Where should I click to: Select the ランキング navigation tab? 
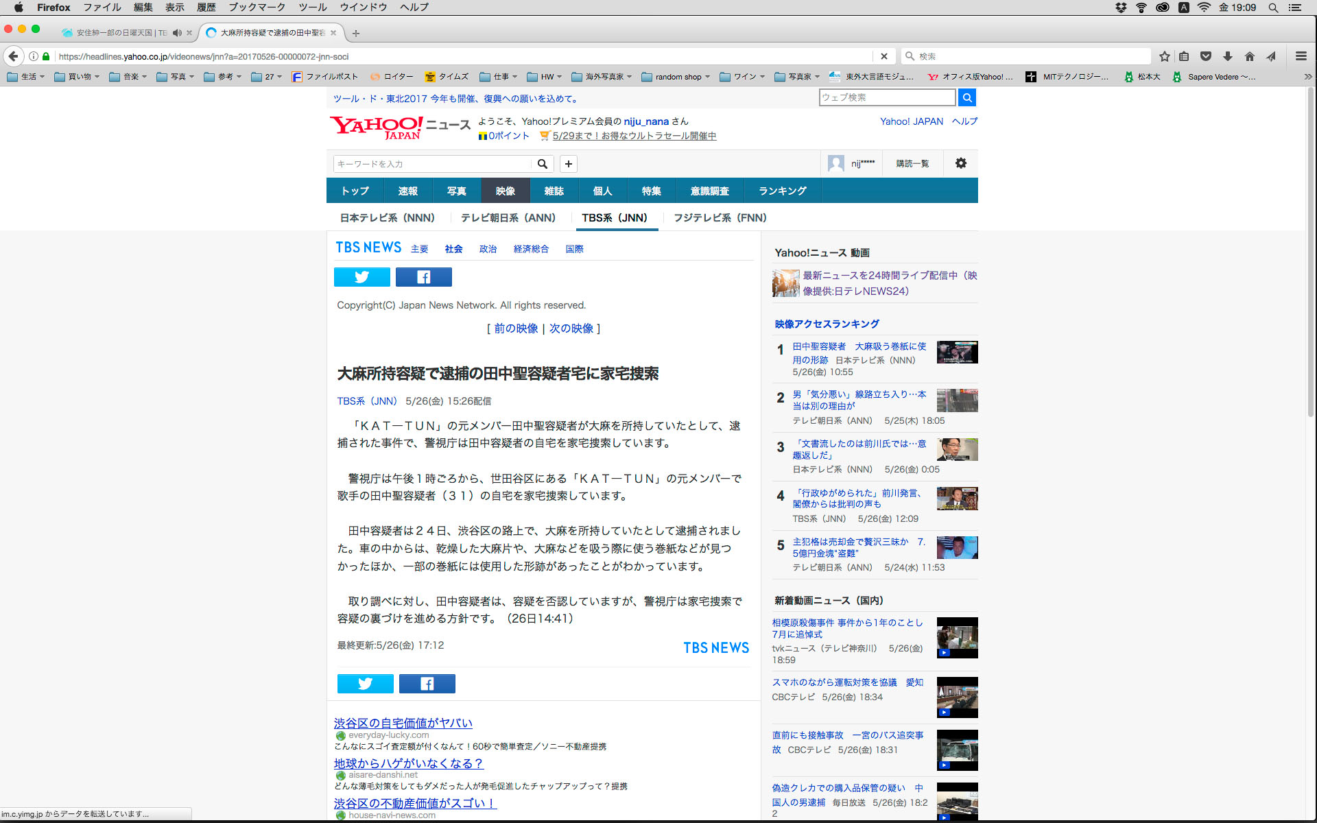click(x=782, y=191)
